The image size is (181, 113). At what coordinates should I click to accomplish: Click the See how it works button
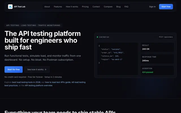click(x=37, y=69)
